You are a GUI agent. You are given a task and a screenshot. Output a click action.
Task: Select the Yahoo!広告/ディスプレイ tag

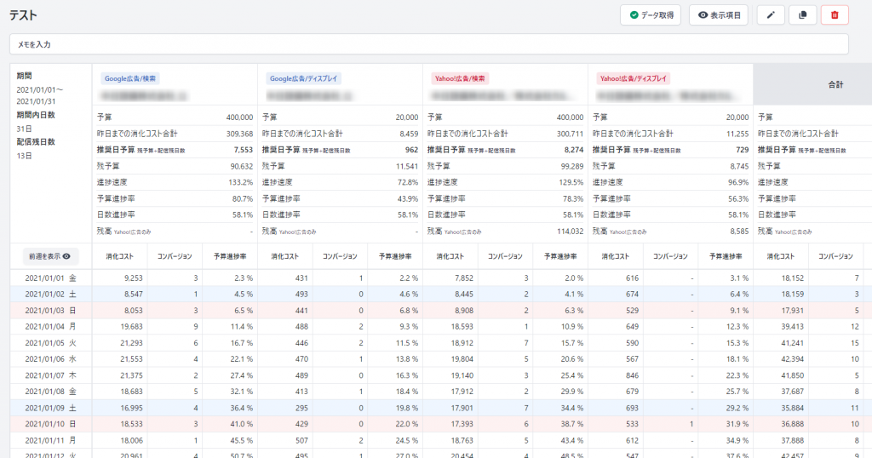(x=634, y=78)
